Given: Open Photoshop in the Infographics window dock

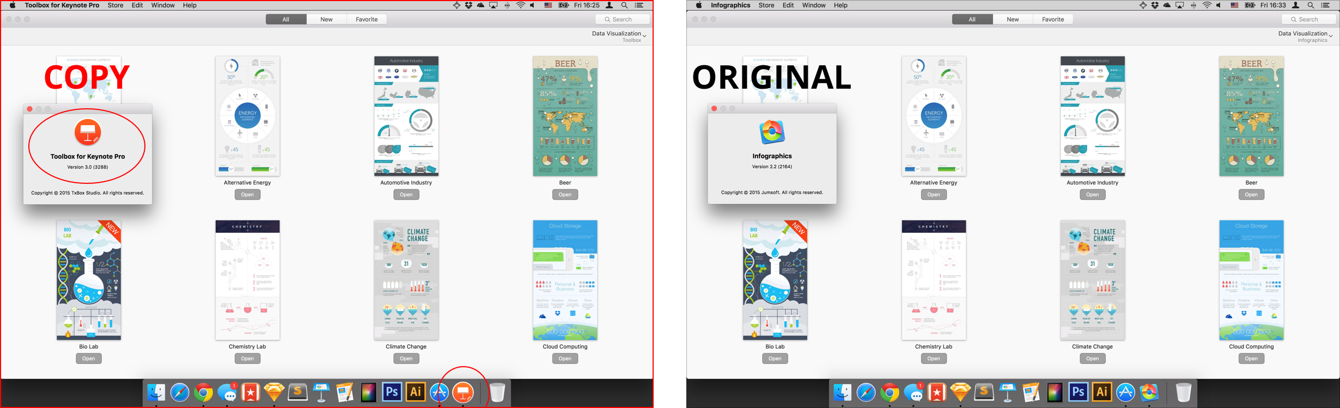Looking at the screenshot, I should [x=1079, y=392].
